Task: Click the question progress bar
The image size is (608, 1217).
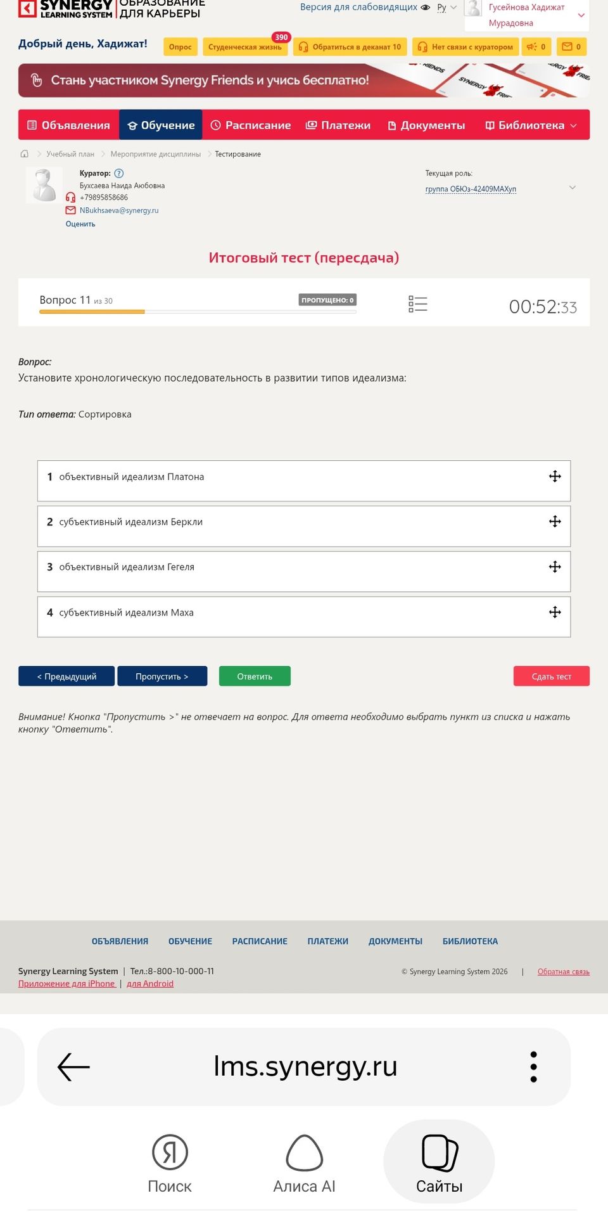Action: coord(198,312)
